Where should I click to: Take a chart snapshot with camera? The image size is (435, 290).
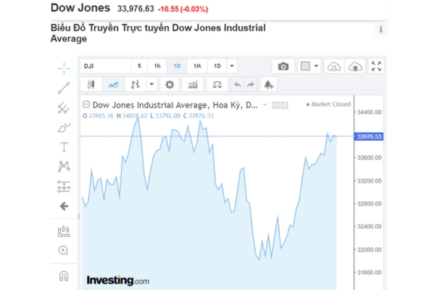point(283,66)
